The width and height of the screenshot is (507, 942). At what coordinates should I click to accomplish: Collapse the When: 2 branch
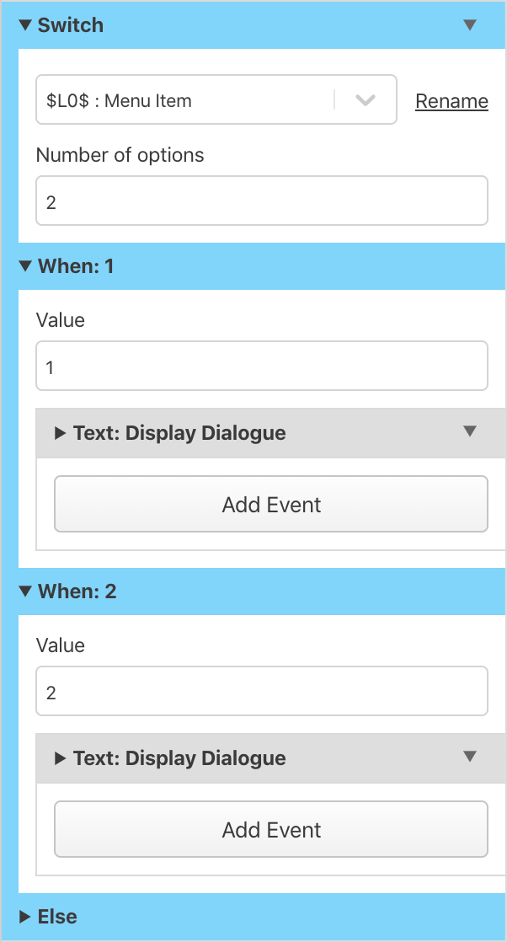pos(24,591)
